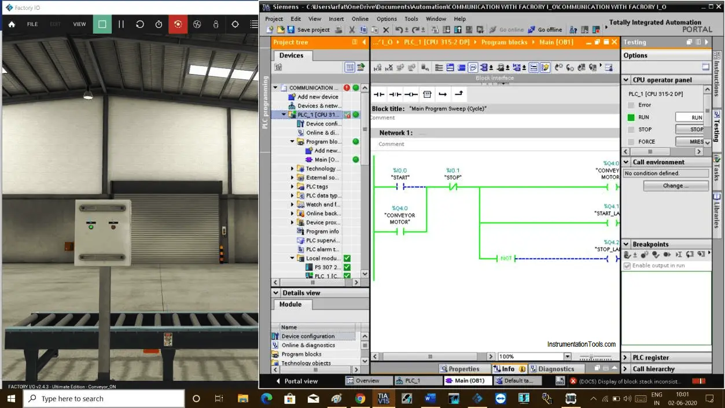Collapse the Breakpoints section
Screen dimensions: 725x408
click(x=626, y=244)
